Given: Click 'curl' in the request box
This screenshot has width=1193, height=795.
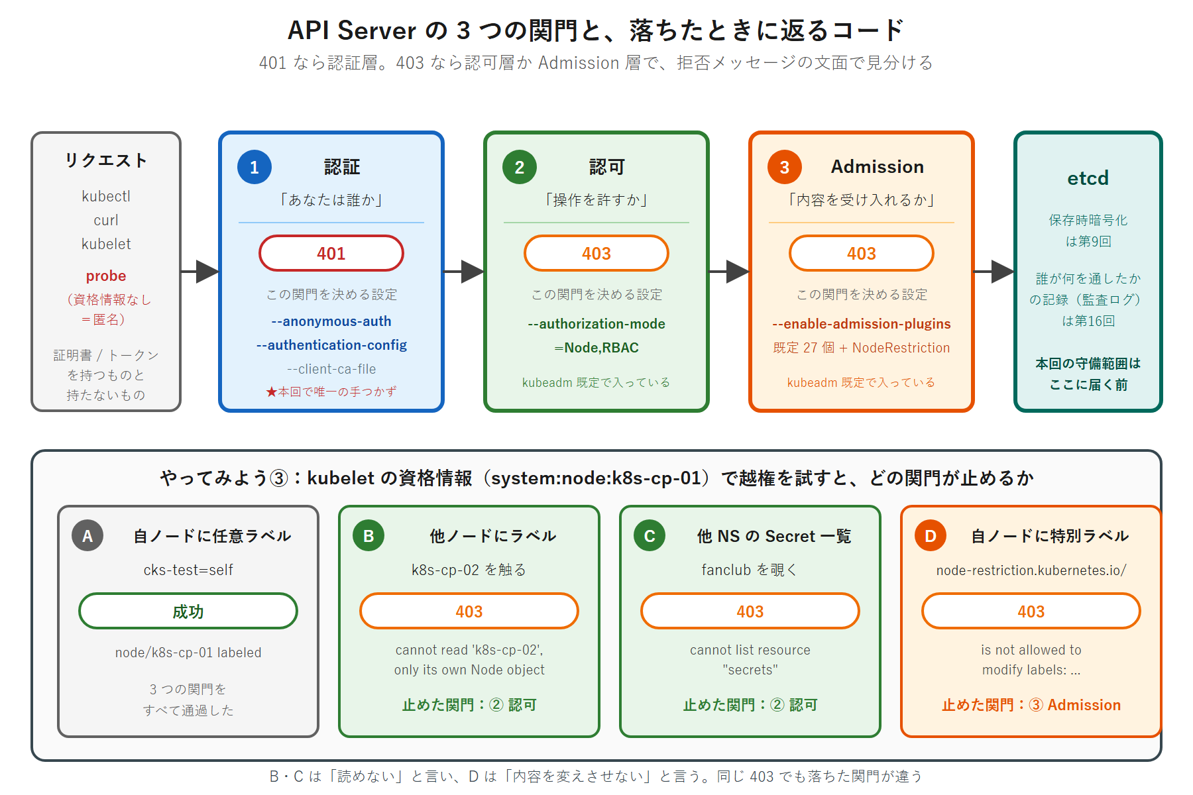Looking at the screenshot, I should [106, 220].
